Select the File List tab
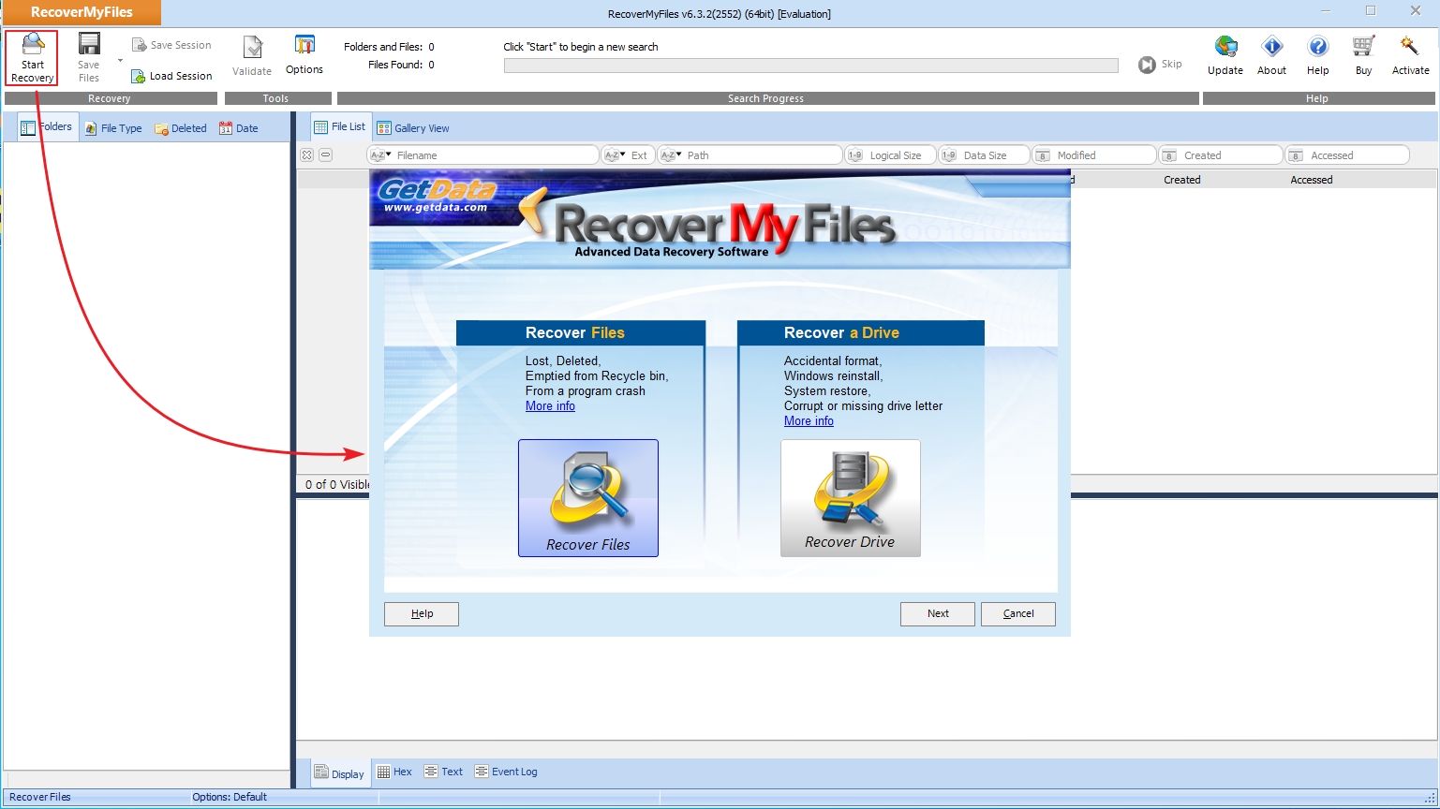The image size is (1440, 809). point(340,127)
